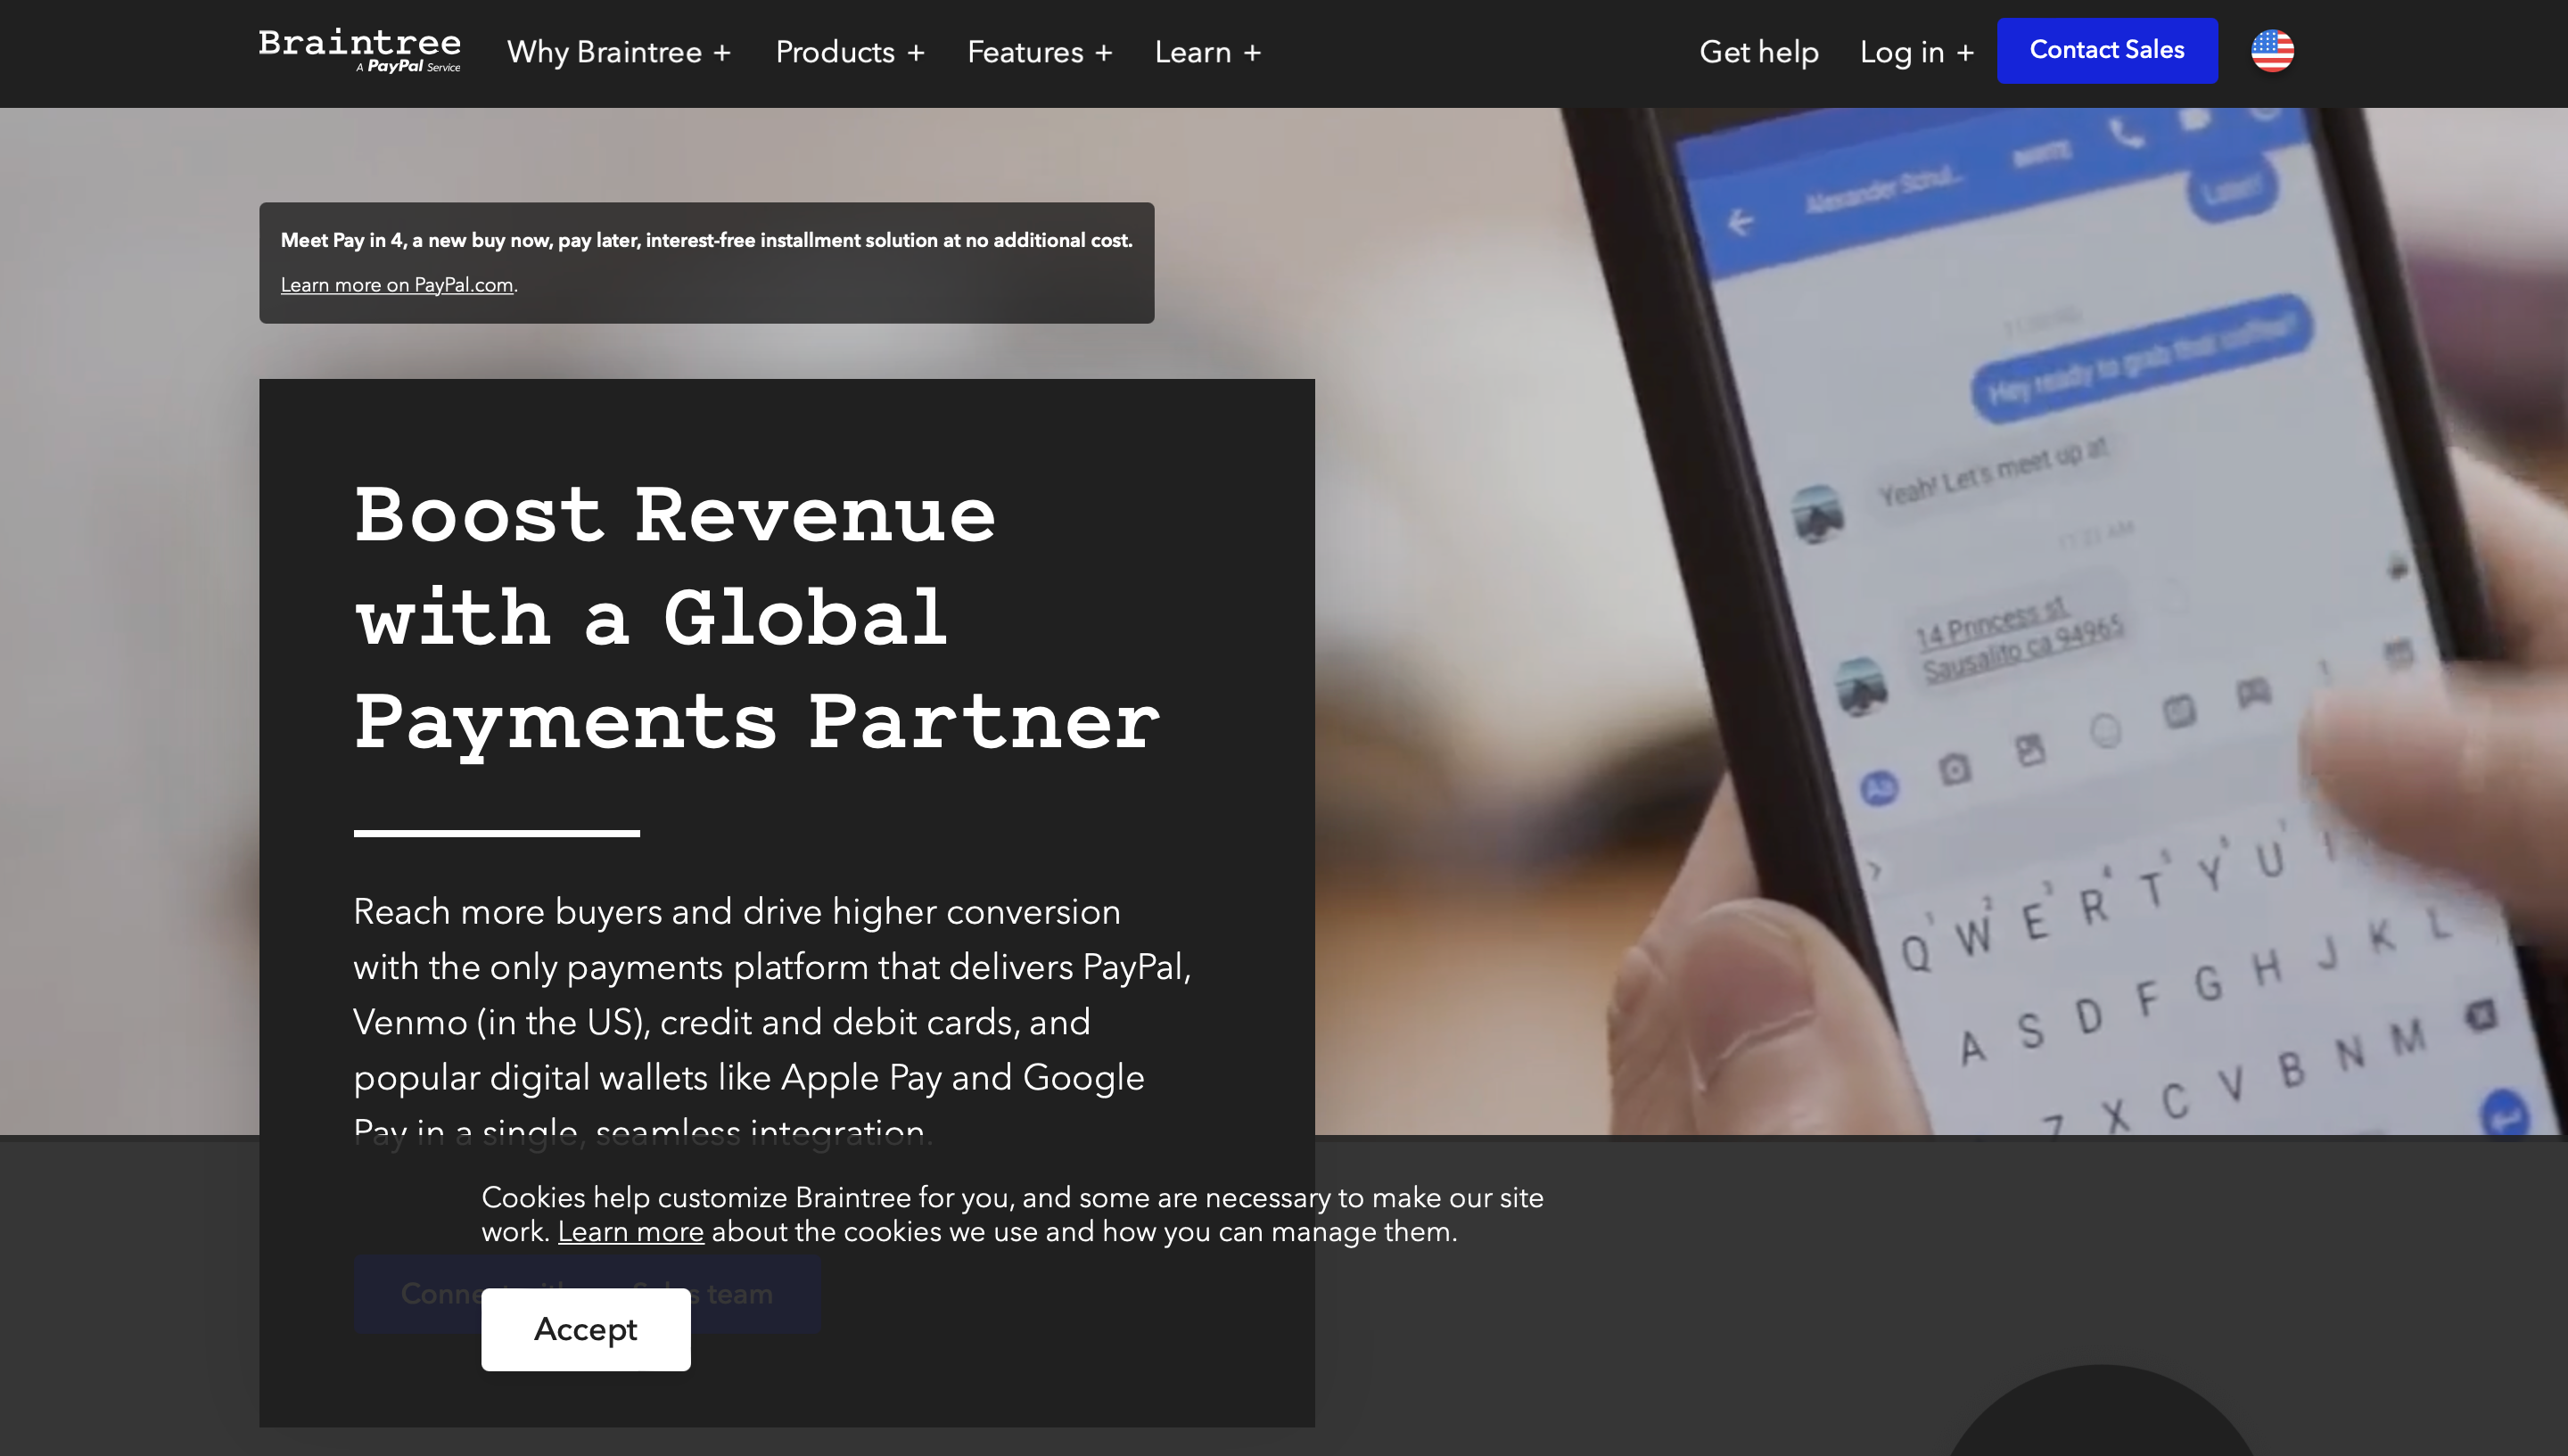The width and height of the screenshot is (2568, 1456).
Task: Expand the Products navigation menu
Action: 835,52
